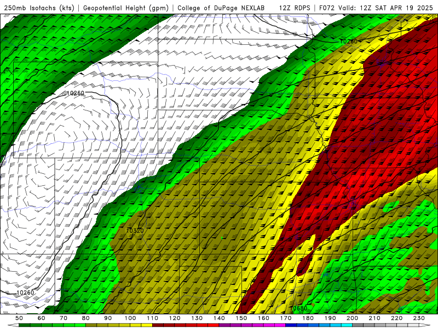Click the right arrow cap of the color bar
Viewport: 438px width, 328px height.
click(425, 325)
